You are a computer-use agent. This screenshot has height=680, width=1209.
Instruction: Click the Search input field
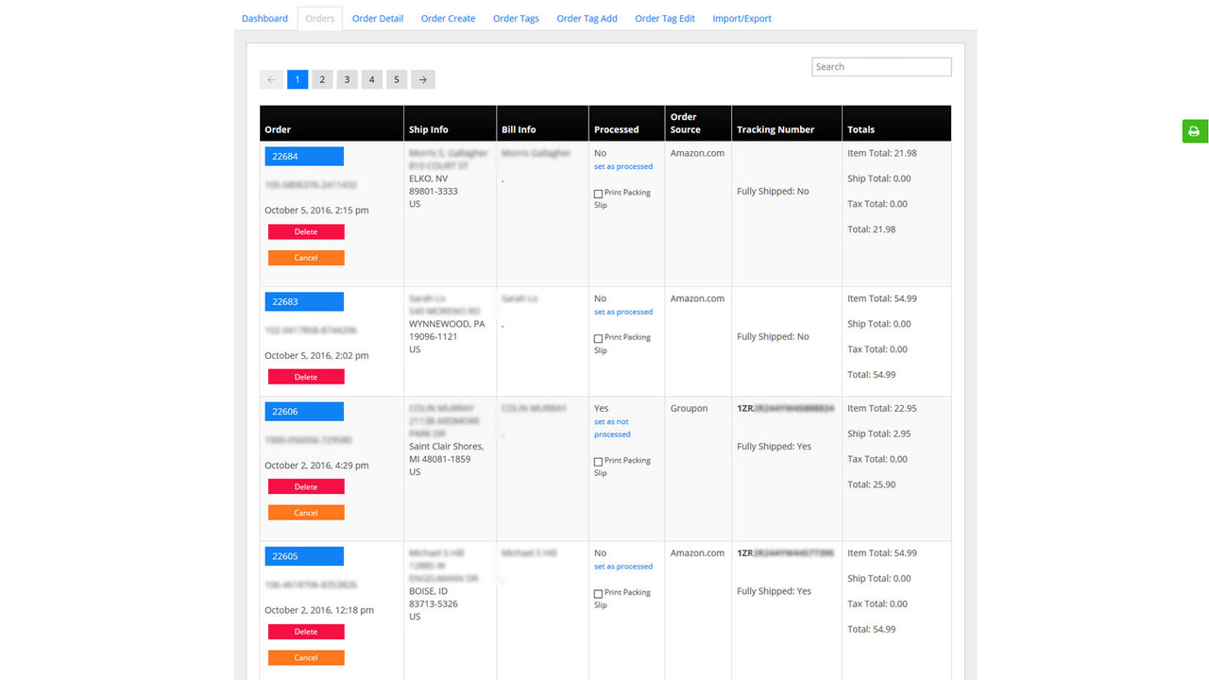880,66
